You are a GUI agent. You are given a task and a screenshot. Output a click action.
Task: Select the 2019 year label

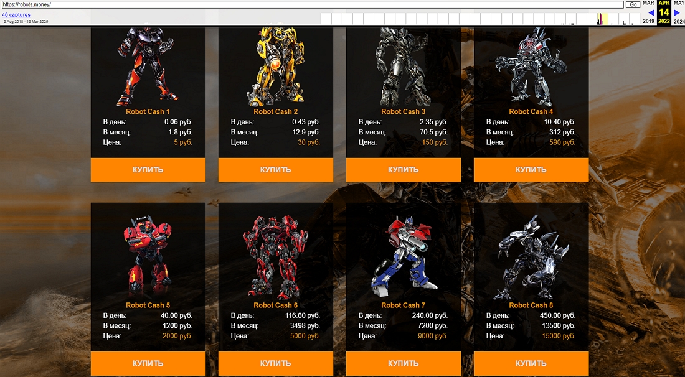click(648, 21)
